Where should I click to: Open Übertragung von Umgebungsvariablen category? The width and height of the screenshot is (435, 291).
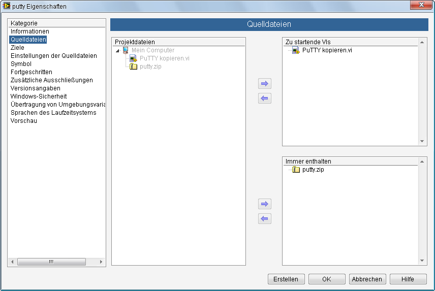[x=58, y=105]
